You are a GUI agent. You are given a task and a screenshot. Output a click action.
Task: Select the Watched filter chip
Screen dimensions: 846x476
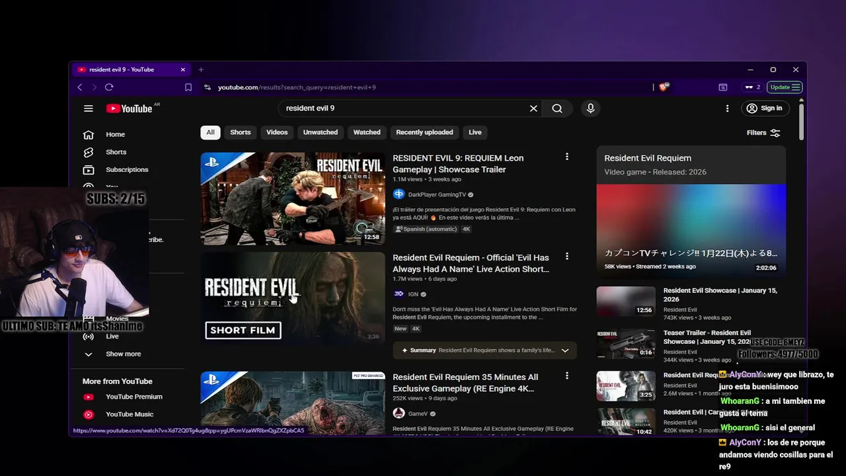pos(367,132)
